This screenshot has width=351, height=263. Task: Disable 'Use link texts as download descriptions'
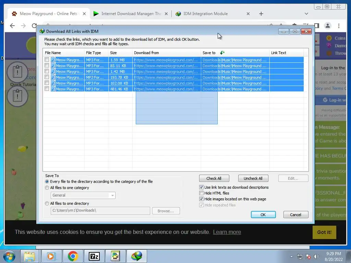[x=201, y=187]
